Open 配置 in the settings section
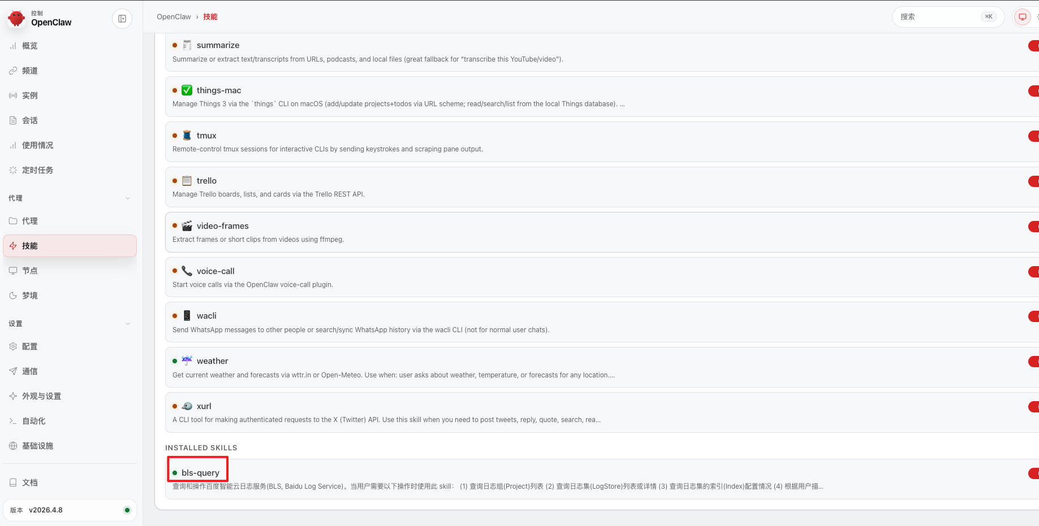The width and height of the screenshot is (1039, 526). click(30, 346)
